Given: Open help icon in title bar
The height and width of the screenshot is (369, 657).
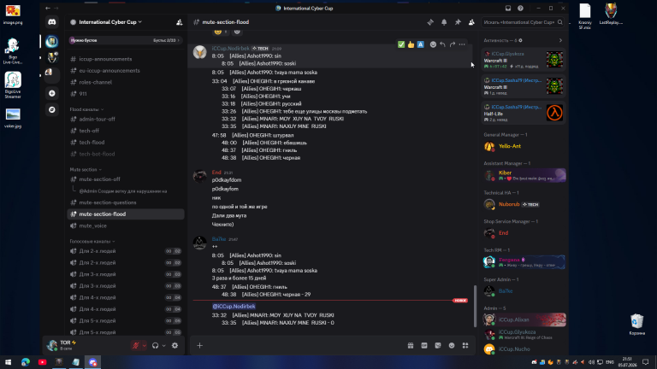Looking at the screenshot, I should pyautogui.click(x=520, y=8).
